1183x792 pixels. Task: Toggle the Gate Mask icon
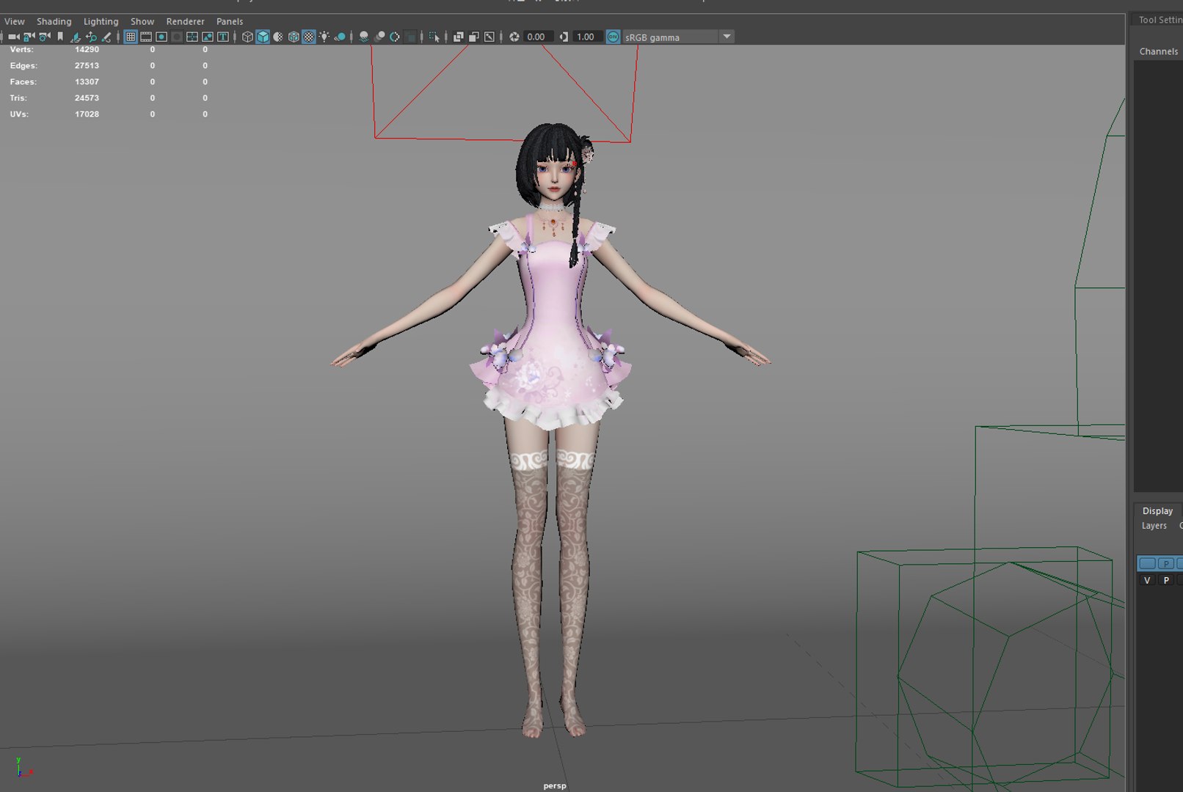point(177,37)
